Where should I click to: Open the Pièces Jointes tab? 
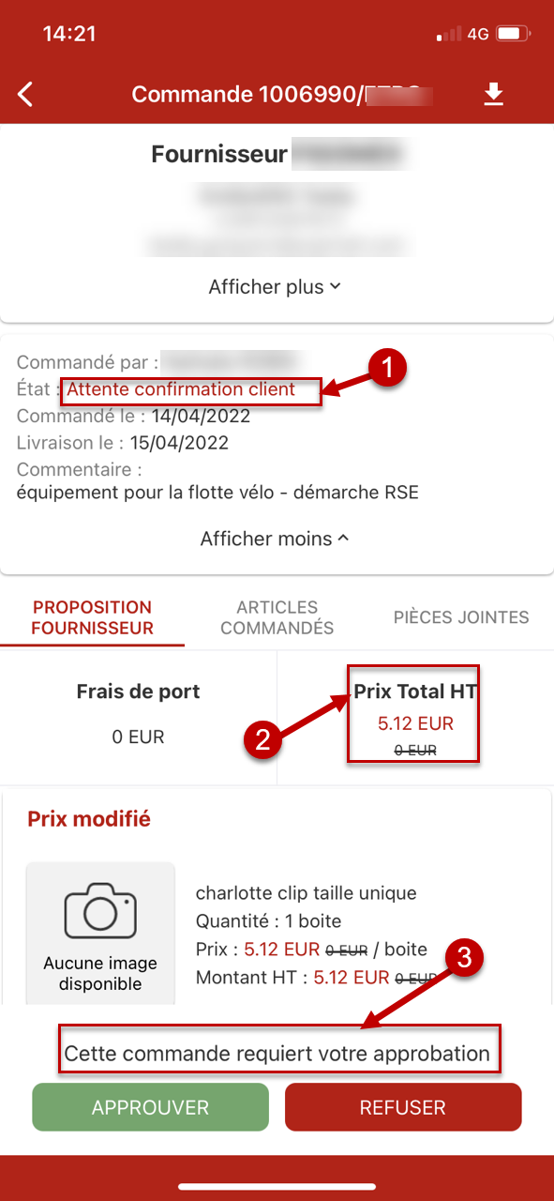(x=461, y=617)
